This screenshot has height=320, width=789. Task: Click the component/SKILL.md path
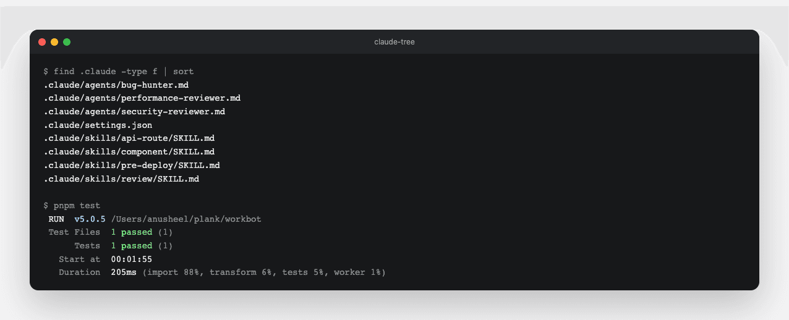coord(129,152)
